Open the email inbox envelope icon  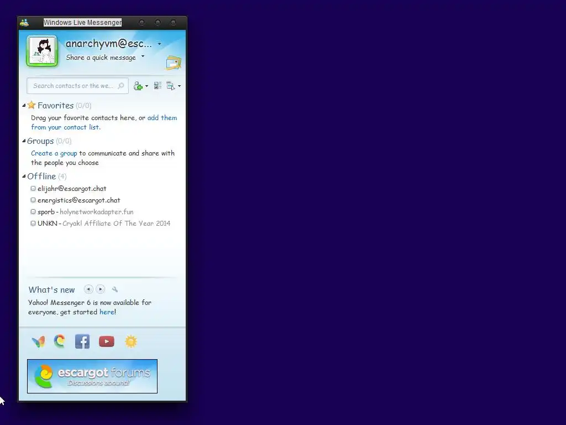[174, 63]
